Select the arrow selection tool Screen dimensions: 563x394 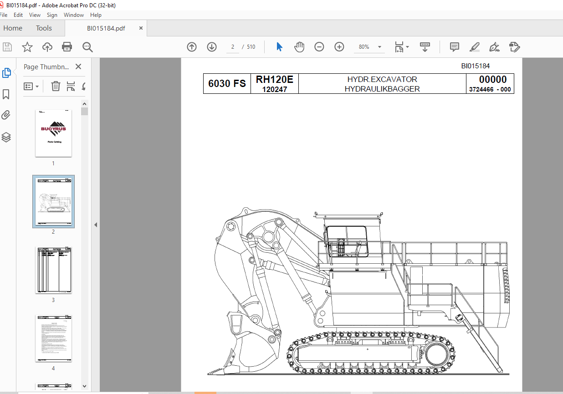[279, 47]
